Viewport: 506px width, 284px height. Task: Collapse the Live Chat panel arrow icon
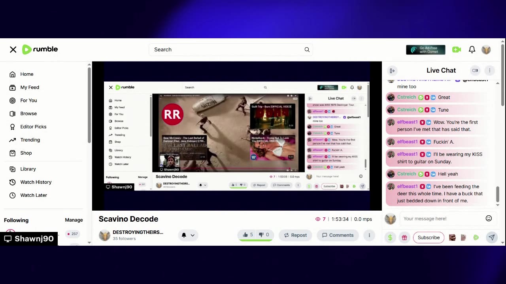tap(392, 71)
